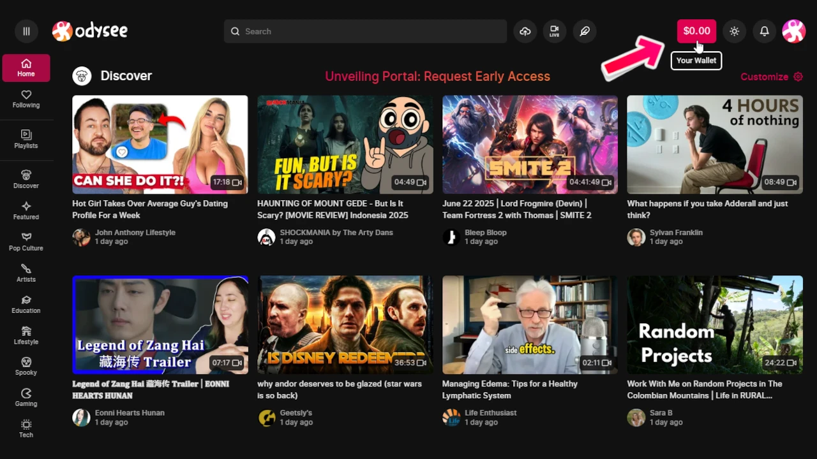
Task: Click title Legend of Zang Hai Trailer EONNI
Action: click(x=151, y=390)
